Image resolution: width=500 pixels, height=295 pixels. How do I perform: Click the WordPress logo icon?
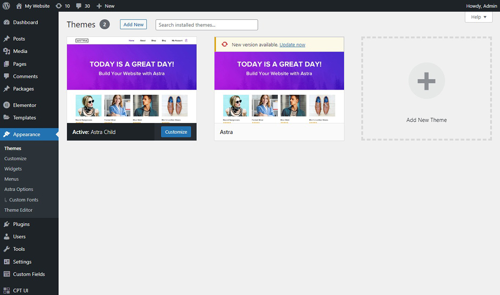point(6,6)
